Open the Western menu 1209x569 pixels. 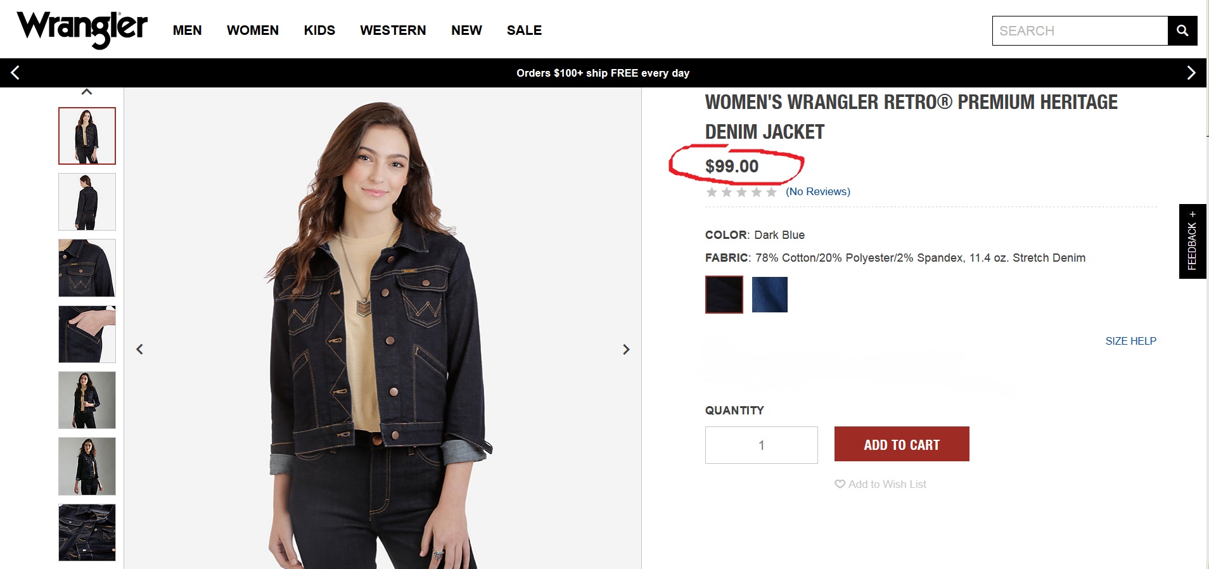[393, 30]
